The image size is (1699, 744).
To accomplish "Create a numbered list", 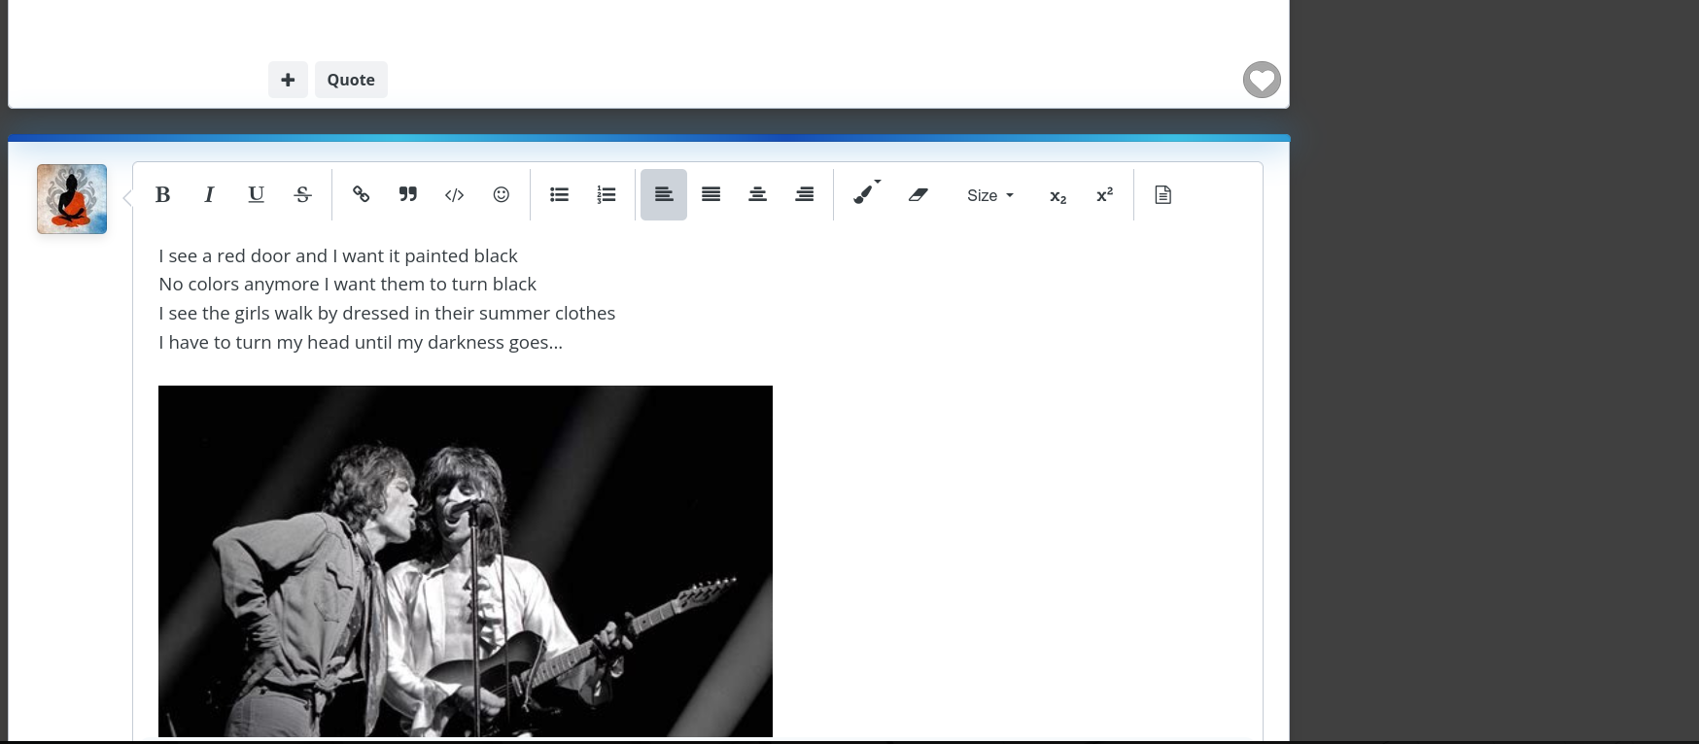I will click(x=607, y=195).
